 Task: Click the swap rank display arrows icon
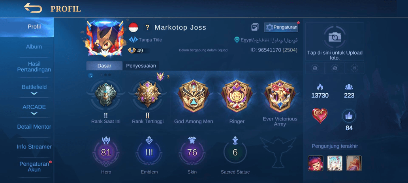90,76
